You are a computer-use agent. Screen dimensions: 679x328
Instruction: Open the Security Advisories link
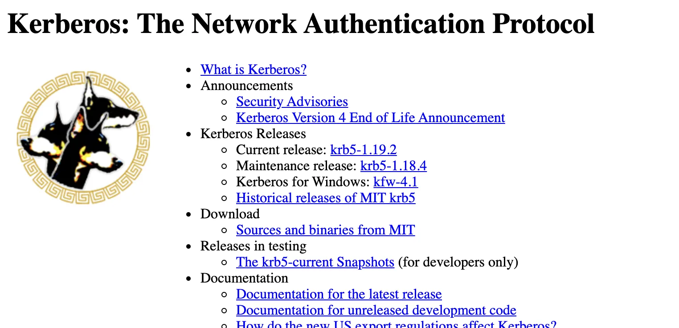(x=292, y=102)
